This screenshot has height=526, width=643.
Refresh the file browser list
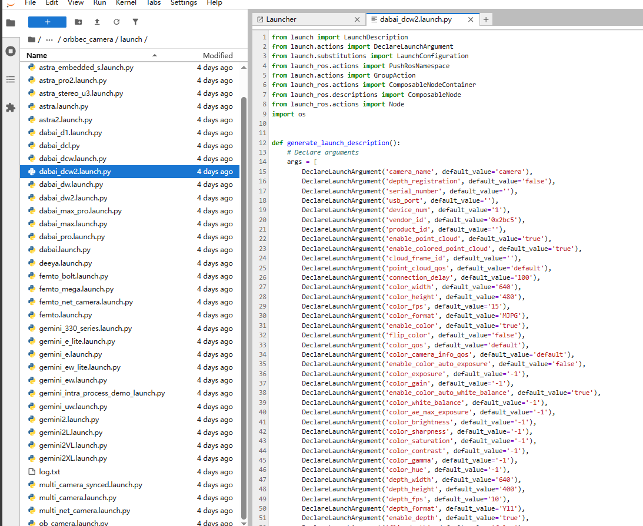(x=116, y=22)
